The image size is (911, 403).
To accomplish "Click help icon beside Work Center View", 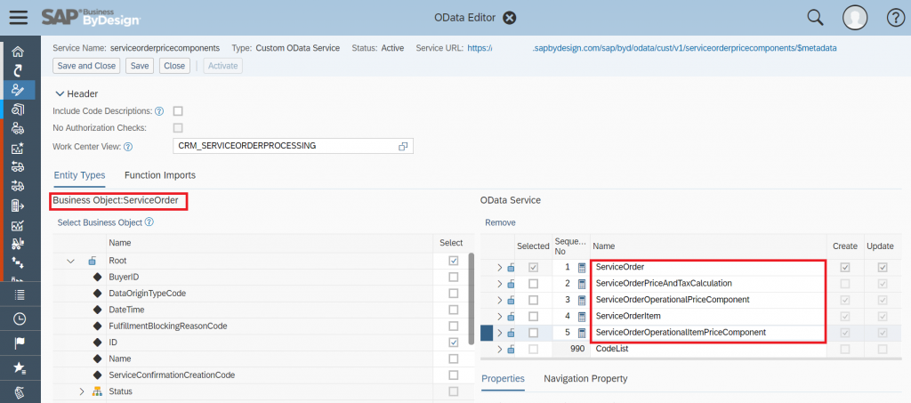I will pos(128,147).
